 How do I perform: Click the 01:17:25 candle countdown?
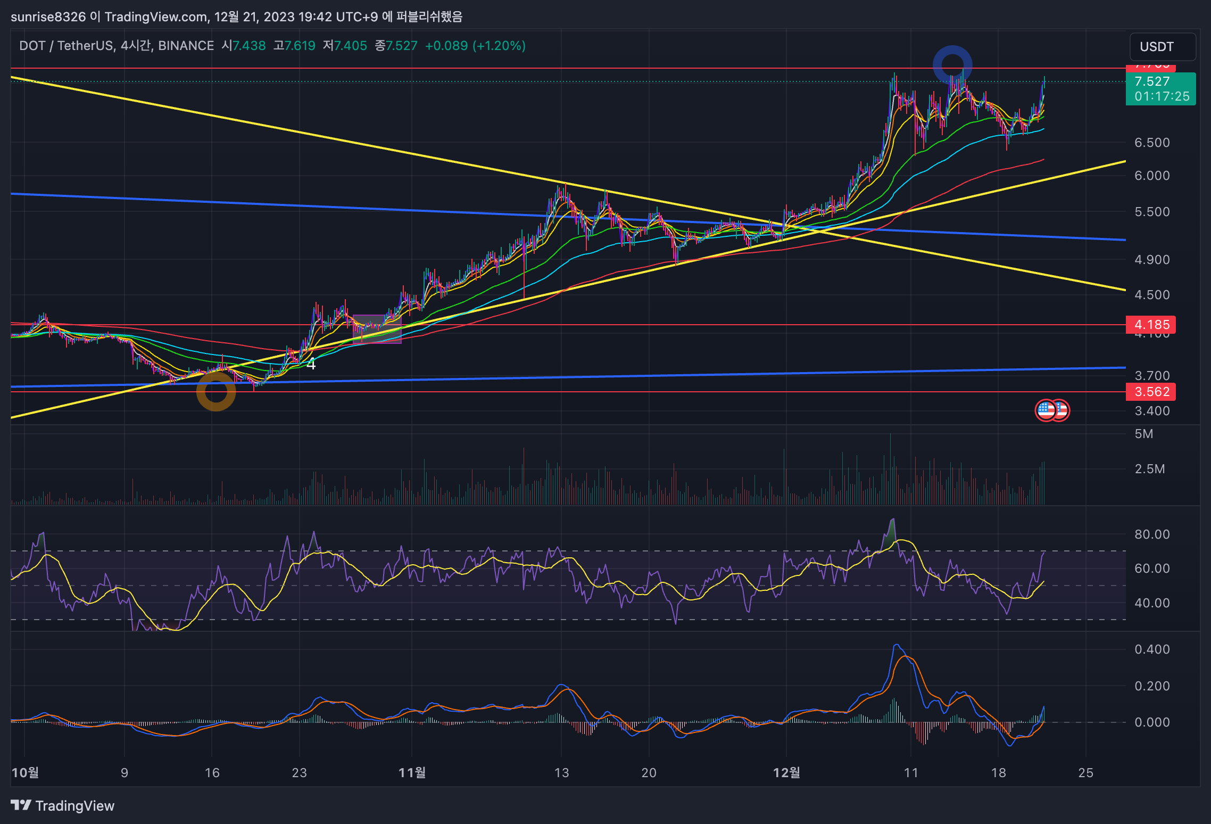[x=1162, y=96]
